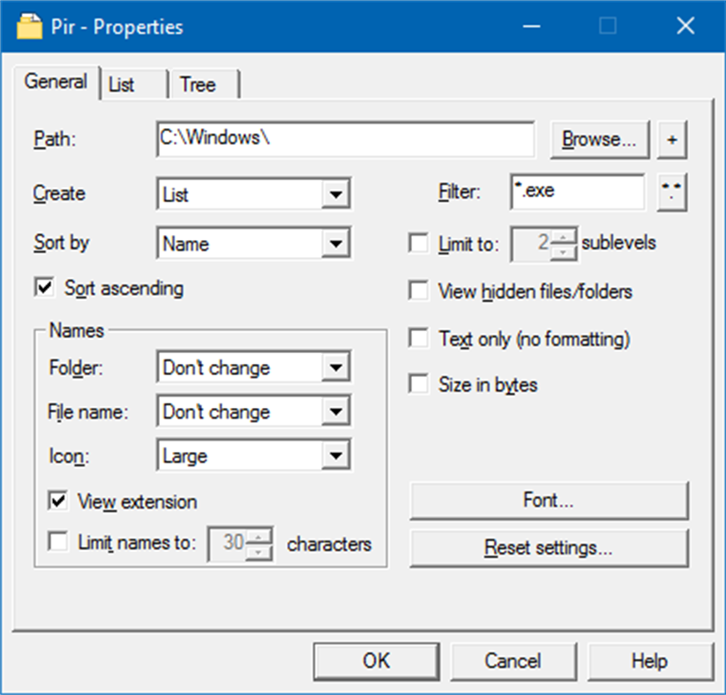726x695 pixels.
Task: Click the folder icon in the title bar
Action: tap(27, 26)
